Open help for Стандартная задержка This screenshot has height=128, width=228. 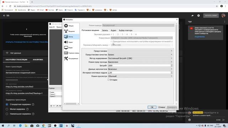point(33,104)
